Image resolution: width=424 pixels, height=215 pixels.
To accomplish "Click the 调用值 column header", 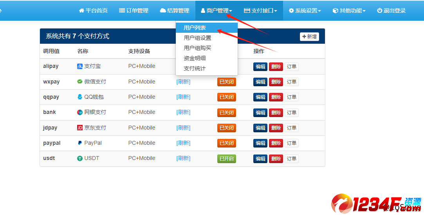I will pyautogui.click(x=51, y=51).
